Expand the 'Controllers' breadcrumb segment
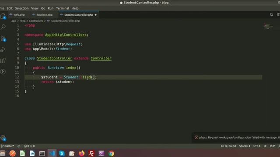 pyautogui.click(x=36, y=21)
